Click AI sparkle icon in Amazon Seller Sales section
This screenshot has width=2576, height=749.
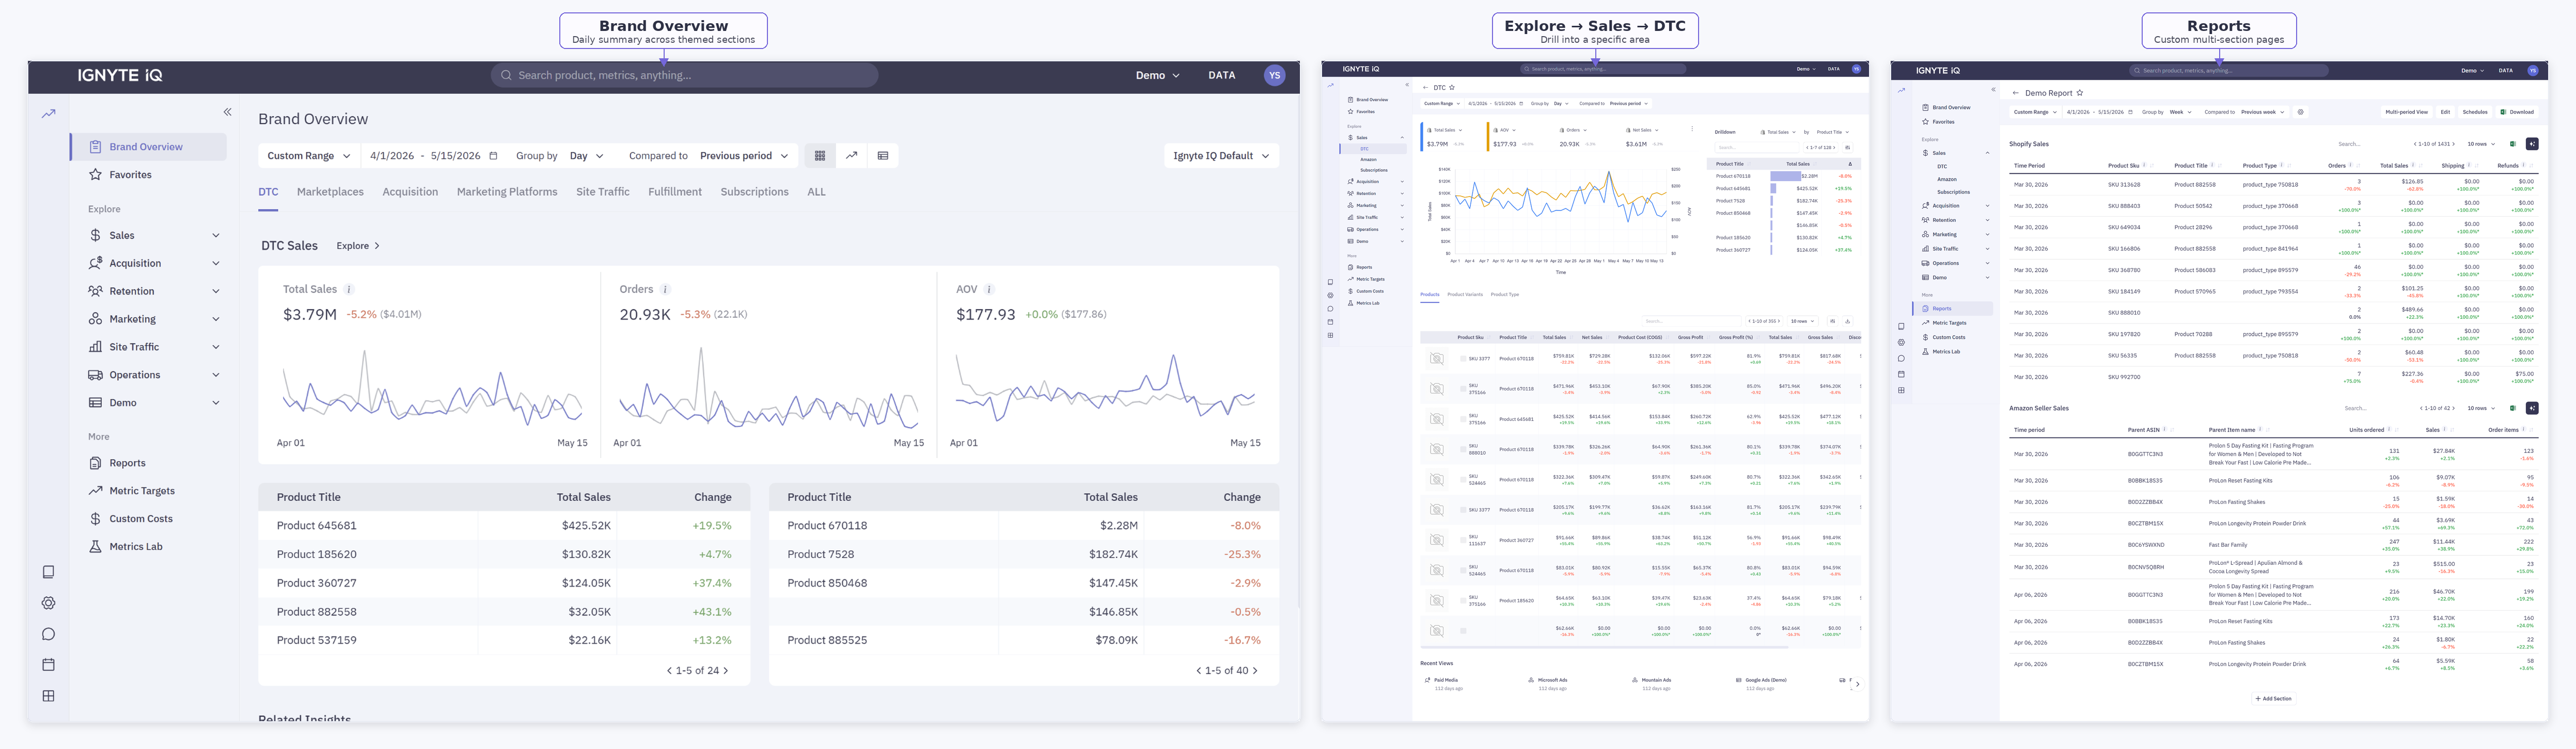2532,409
